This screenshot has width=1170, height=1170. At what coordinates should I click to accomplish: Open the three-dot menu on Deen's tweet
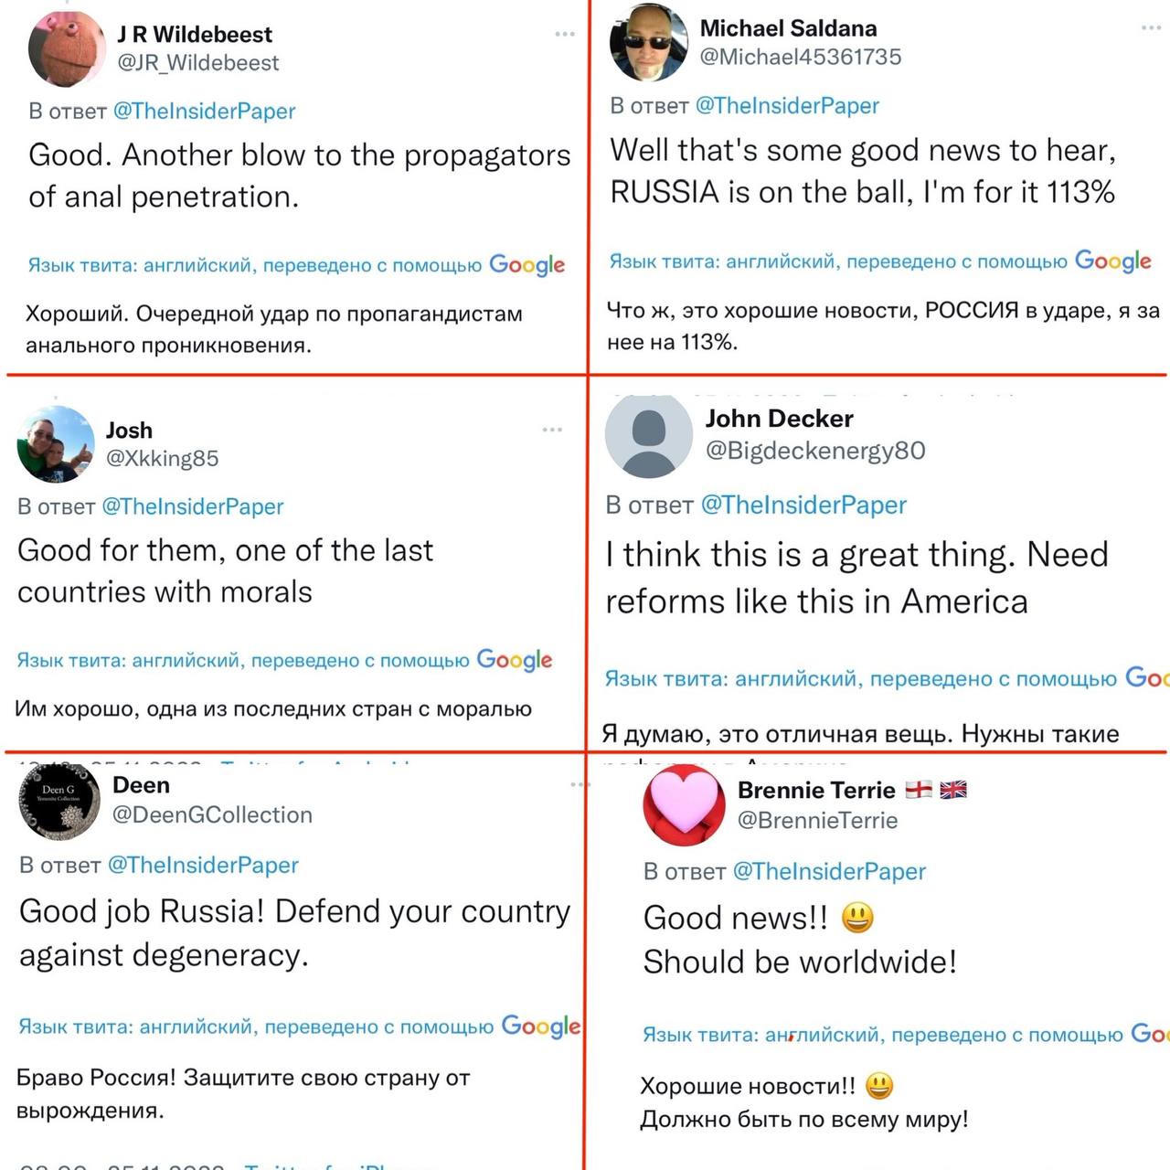click(578, 785)
